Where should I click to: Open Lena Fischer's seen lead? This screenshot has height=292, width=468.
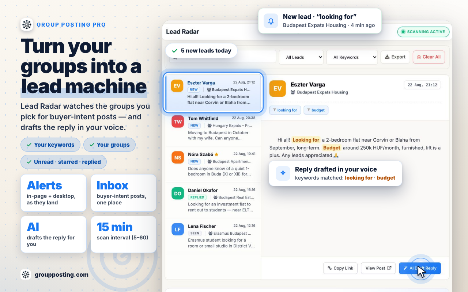[213, 237]
